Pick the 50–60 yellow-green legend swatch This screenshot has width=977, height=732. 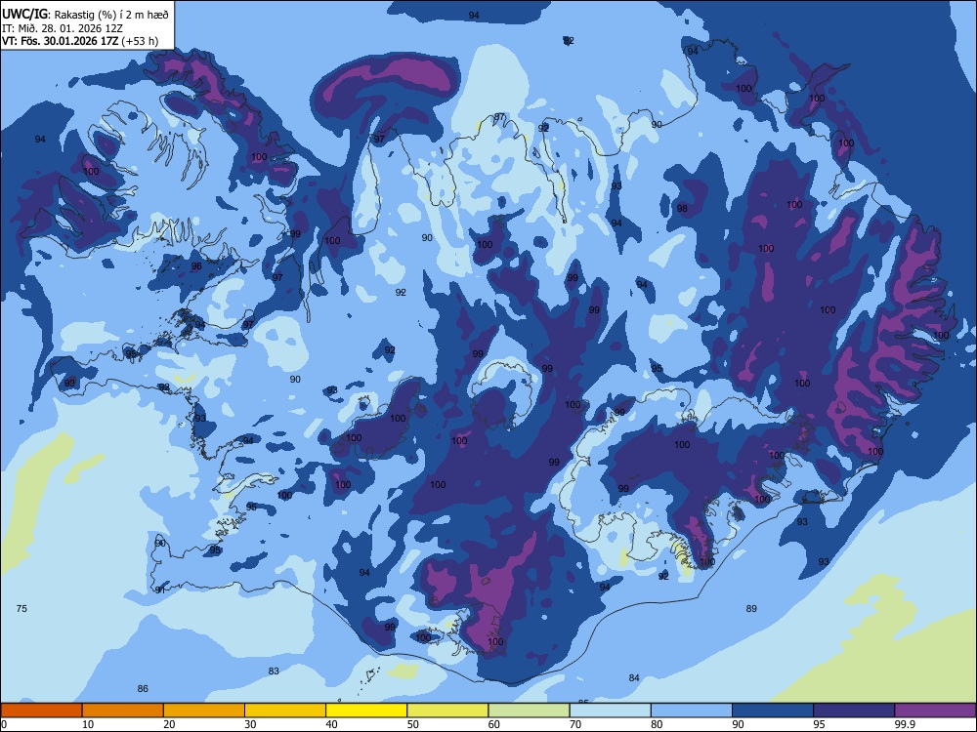[447, 711]
